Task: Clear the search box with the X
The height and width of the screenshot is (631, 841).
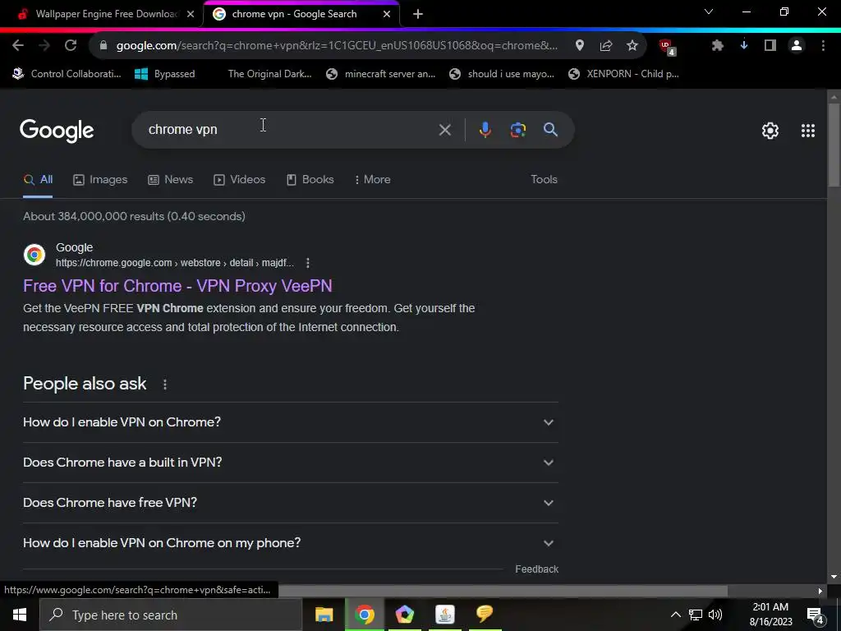Action: (444, 130)
